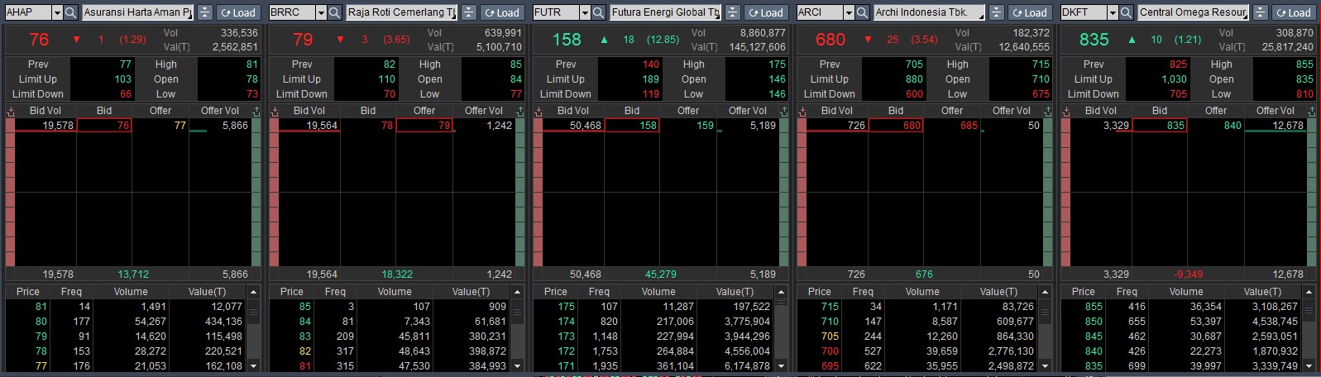Open the ARCI stock code dropdown

(849, 12)
